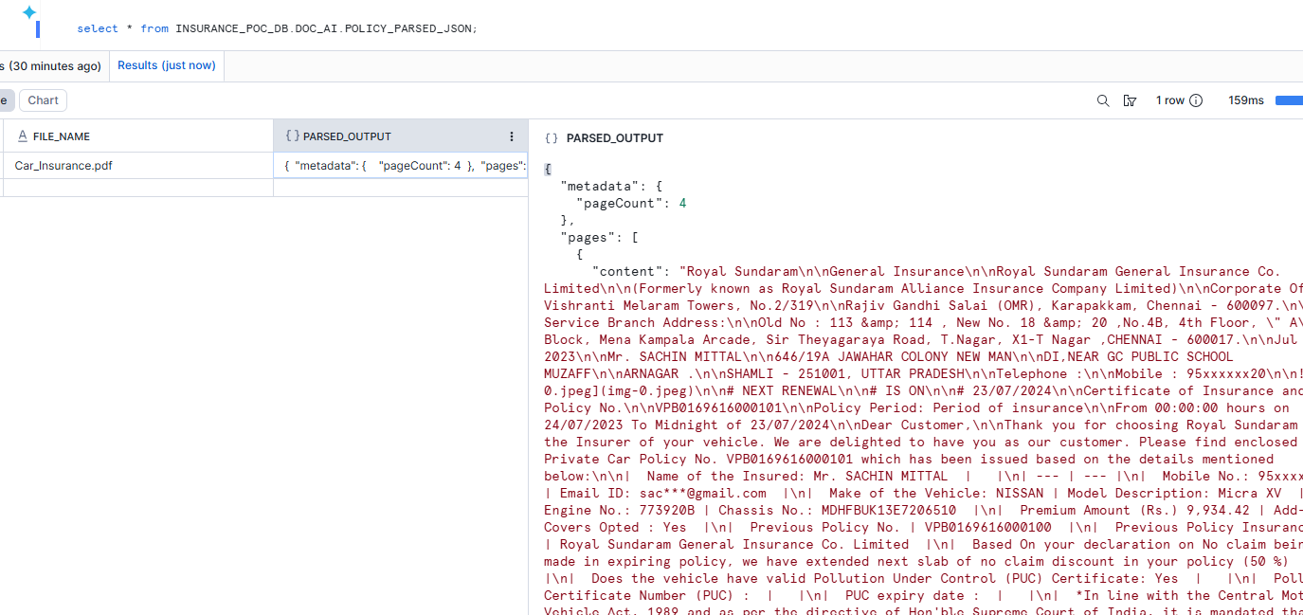Click the search icon above the results

tap(1102, 99)
